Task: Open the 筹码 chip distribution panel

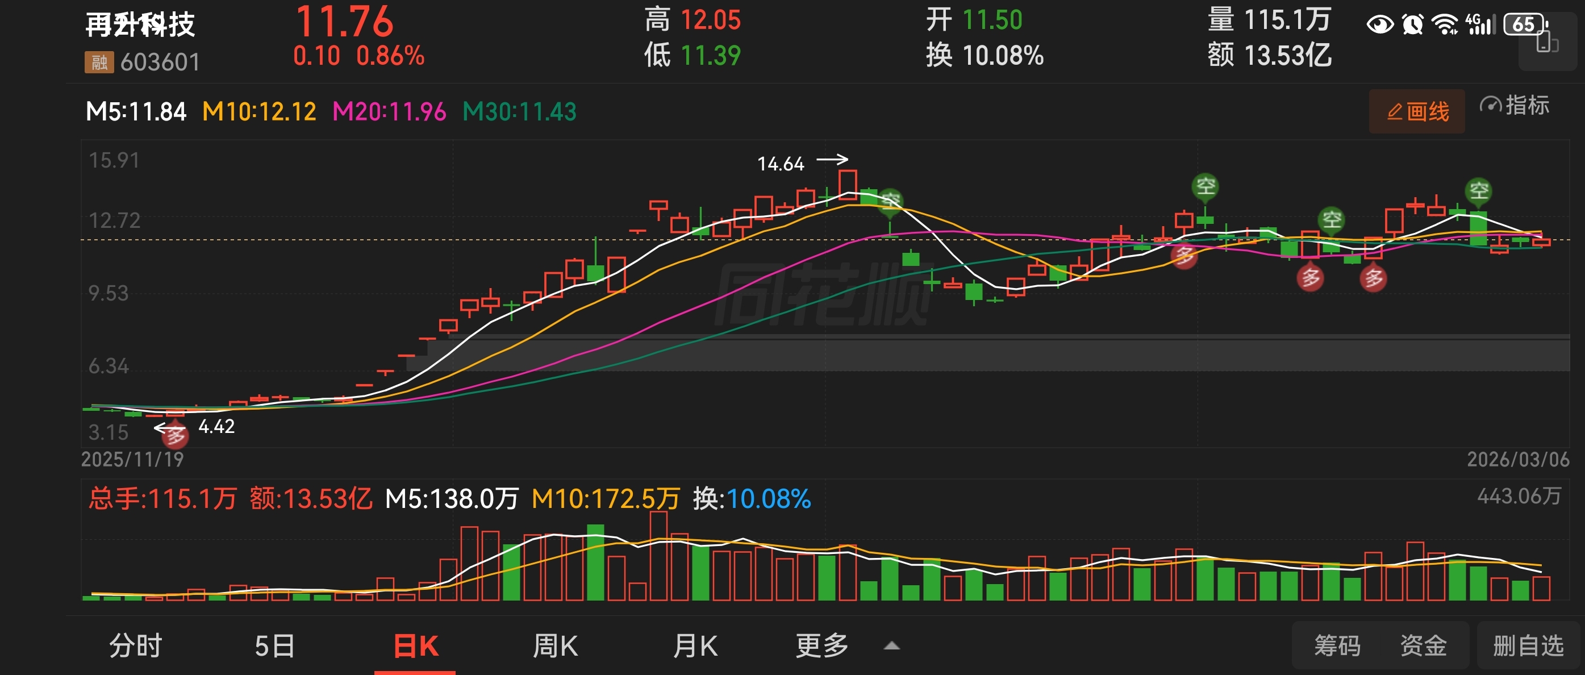Action: [x=1337, y=646]
